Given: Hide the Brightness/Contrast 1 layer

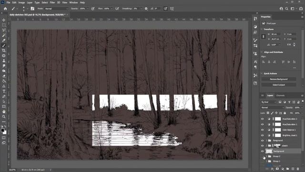Looking at the screenshot, I should 262,135.
